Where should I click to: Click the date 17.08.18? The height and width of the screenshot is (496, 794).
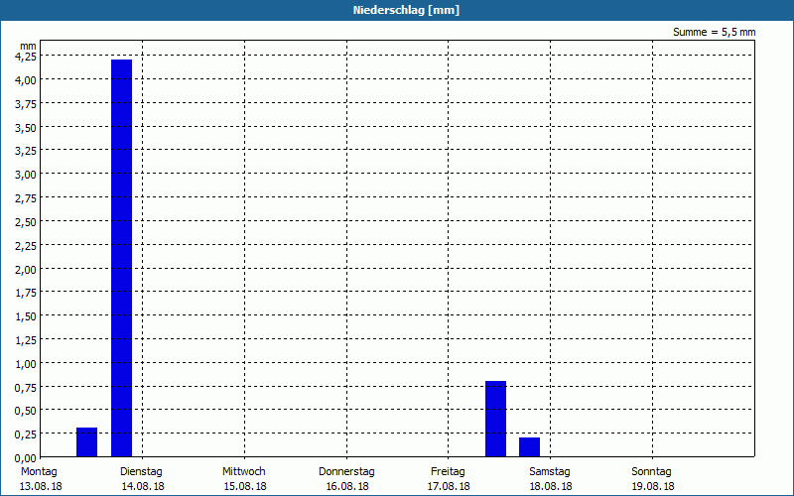(x=449, y=486)
